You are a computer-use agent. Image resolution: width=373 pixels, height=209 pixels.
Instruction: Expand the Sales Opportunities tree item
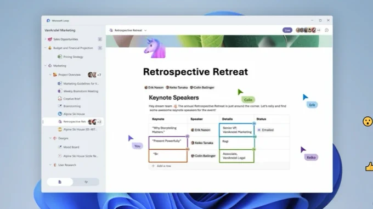click(x=45, y=39)
